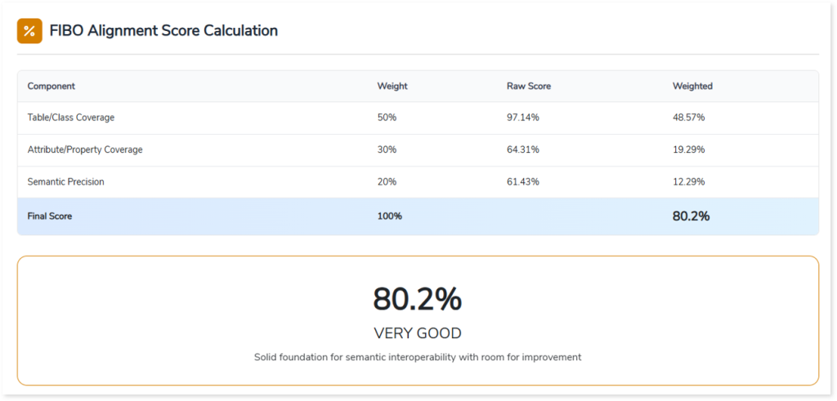The width and height of the screenshot is (837, 401).
Task: Click the 100% total weight cell
Action: (389, 216)
